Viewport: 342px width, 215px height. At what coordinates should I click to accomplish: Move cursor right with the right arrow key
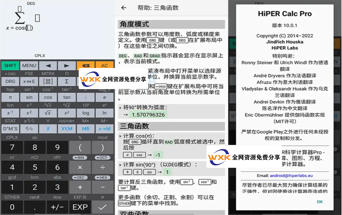(x=67, y=66)
